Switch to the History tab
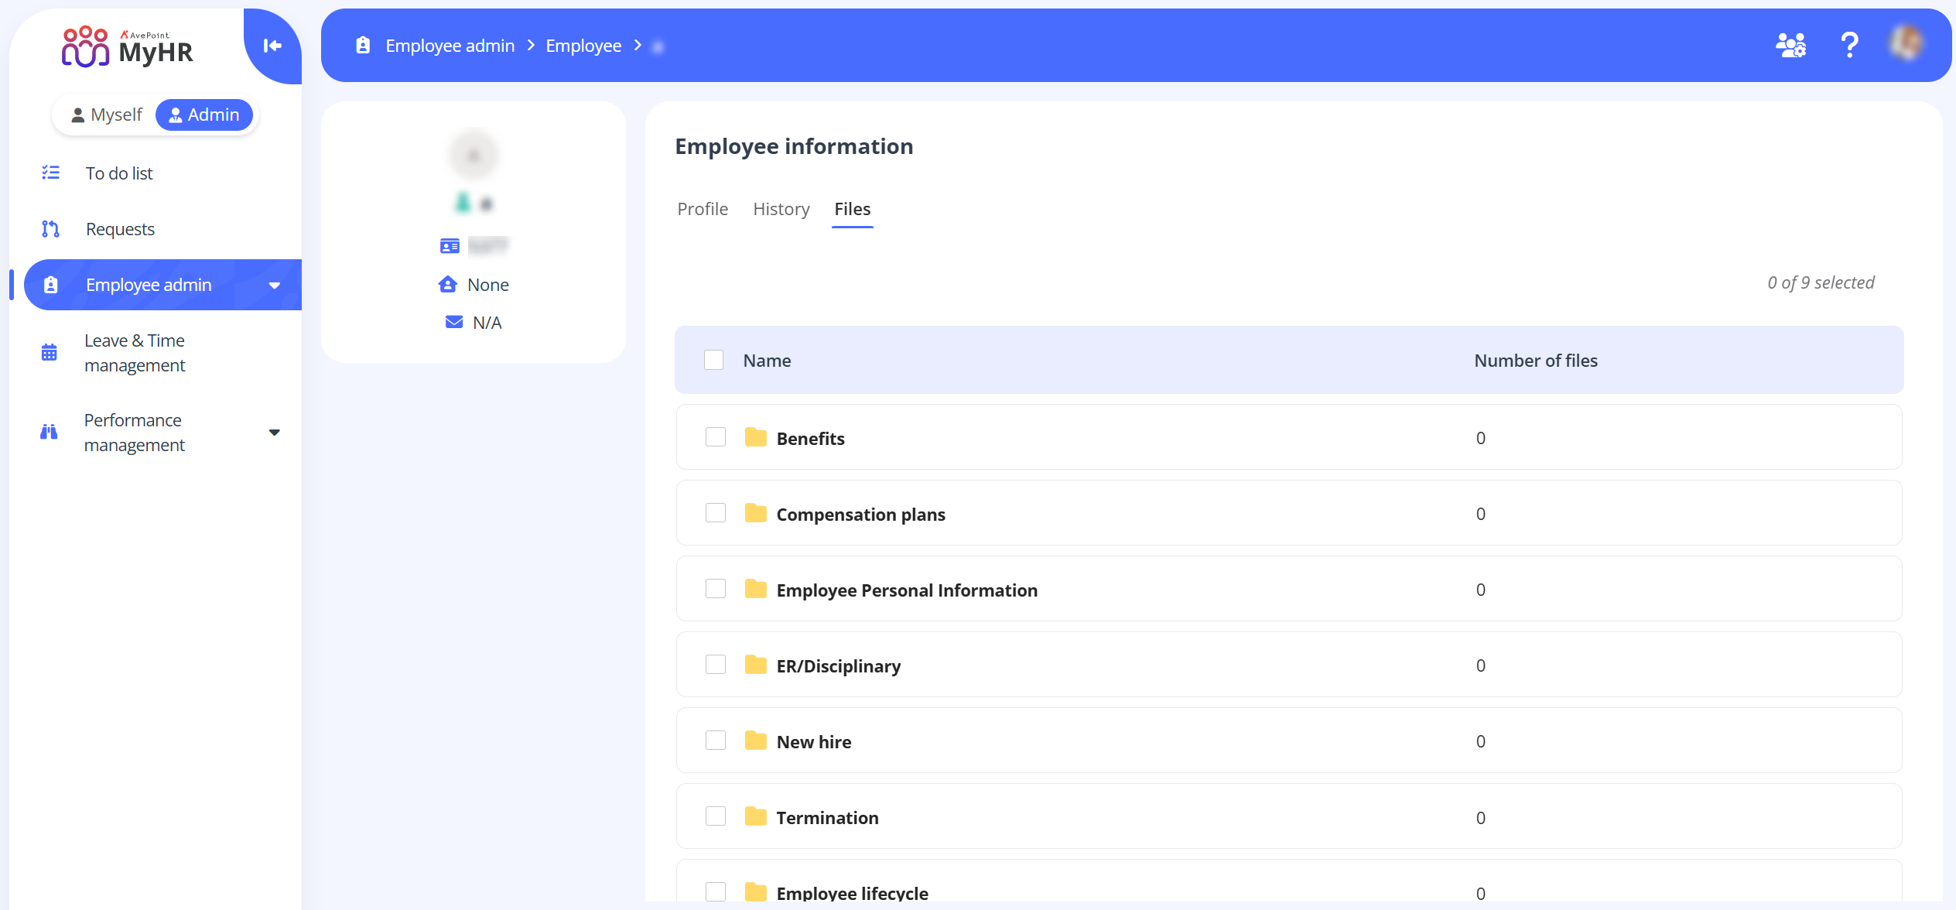The image size is (1956, 910). tap(781, 209)
